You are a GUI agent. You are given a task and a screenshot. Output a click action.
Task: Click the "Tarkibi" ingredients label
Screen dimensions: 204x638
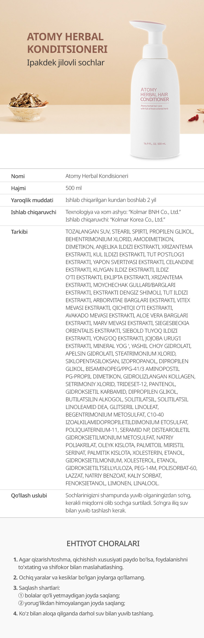tap(19, 232)
